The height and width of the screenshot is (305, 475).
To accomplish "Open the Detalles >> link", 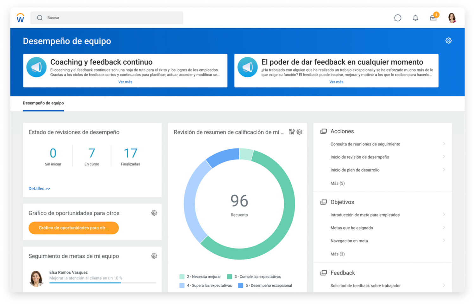I will point(39,188).
